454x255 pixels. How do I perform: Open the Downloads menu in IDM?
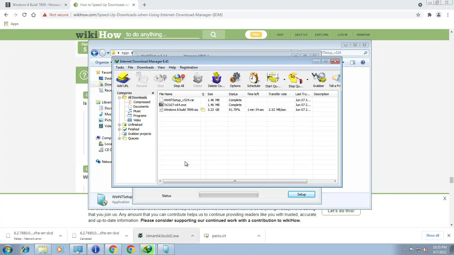coord(145,67)
